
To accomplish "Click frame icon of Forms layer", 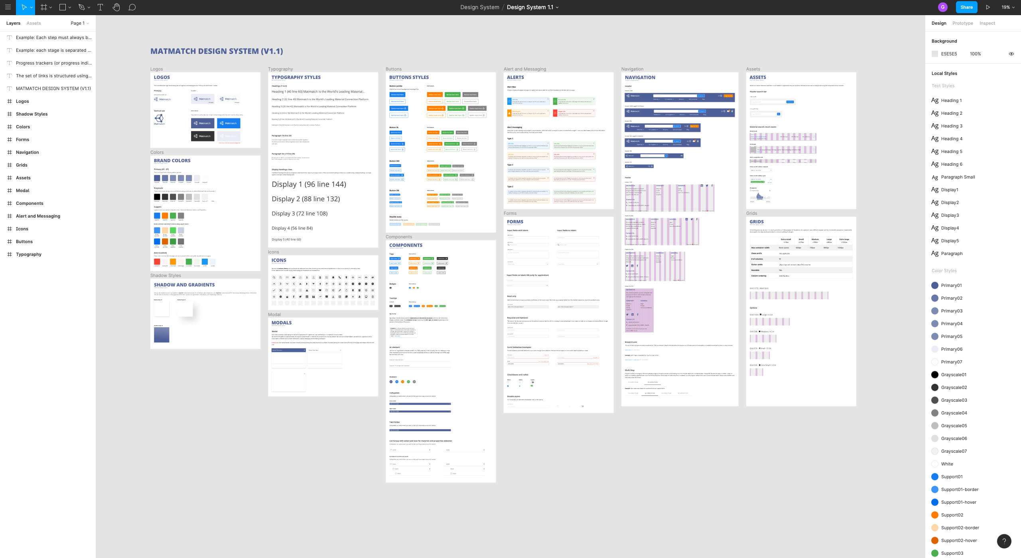I will click(10, 139).
